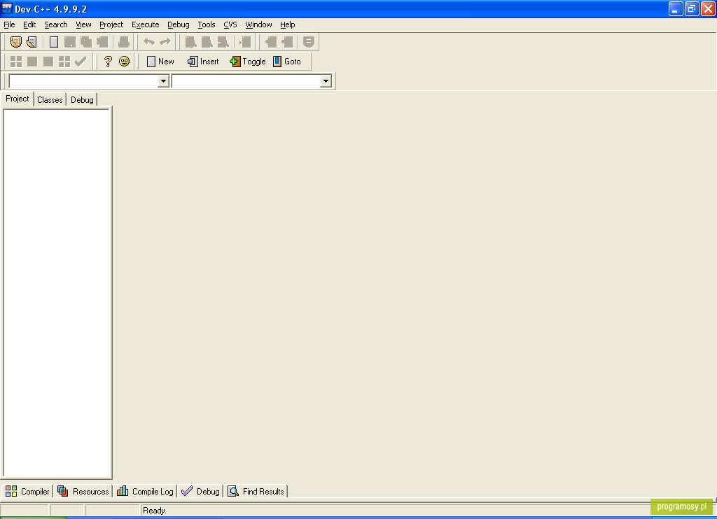Click the Toggle bookmark button

tap(247, 62)
